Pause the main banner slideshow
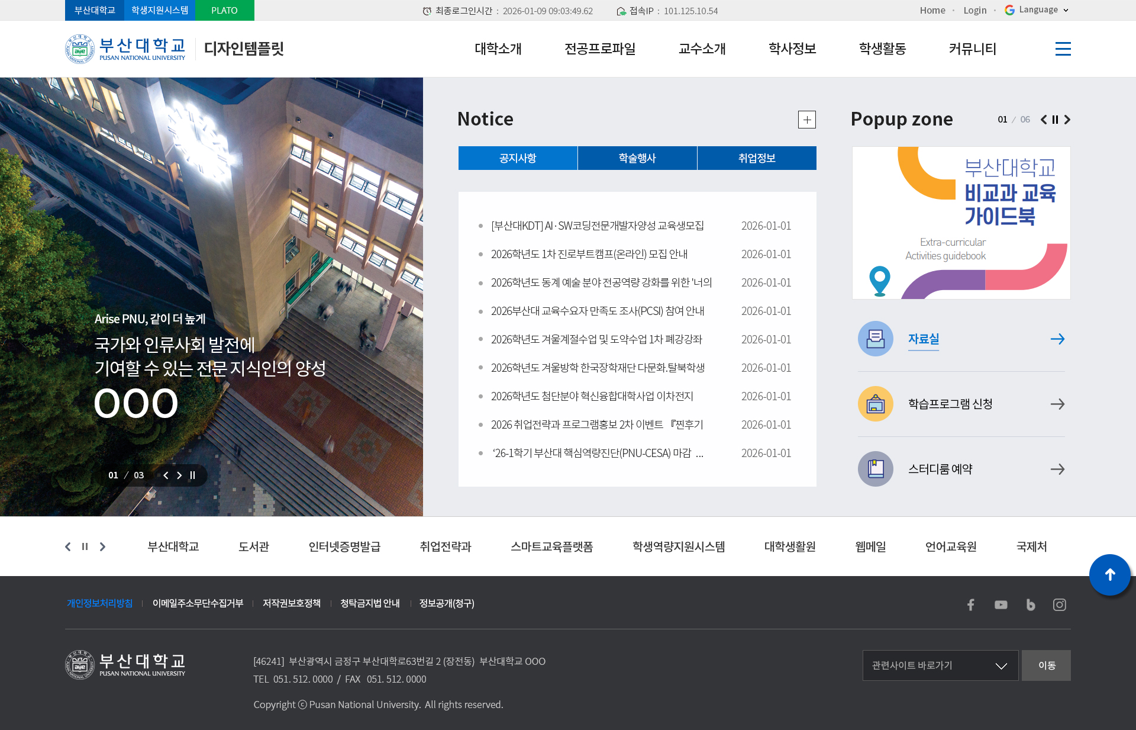This screenshot has height=730, width=1136. coord(192,475)
